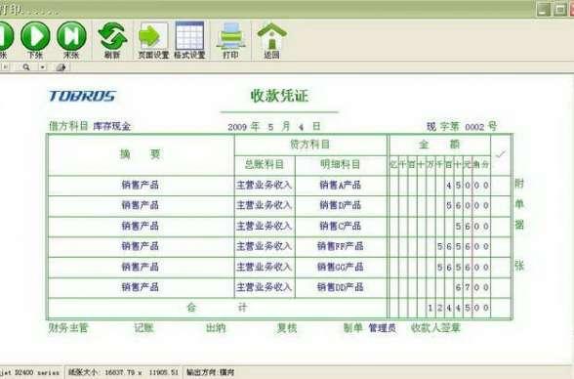The width and height of the screenshot is (574, 379).
Task: Click the 财务主管 signature label
Action: tap(68, 328)
